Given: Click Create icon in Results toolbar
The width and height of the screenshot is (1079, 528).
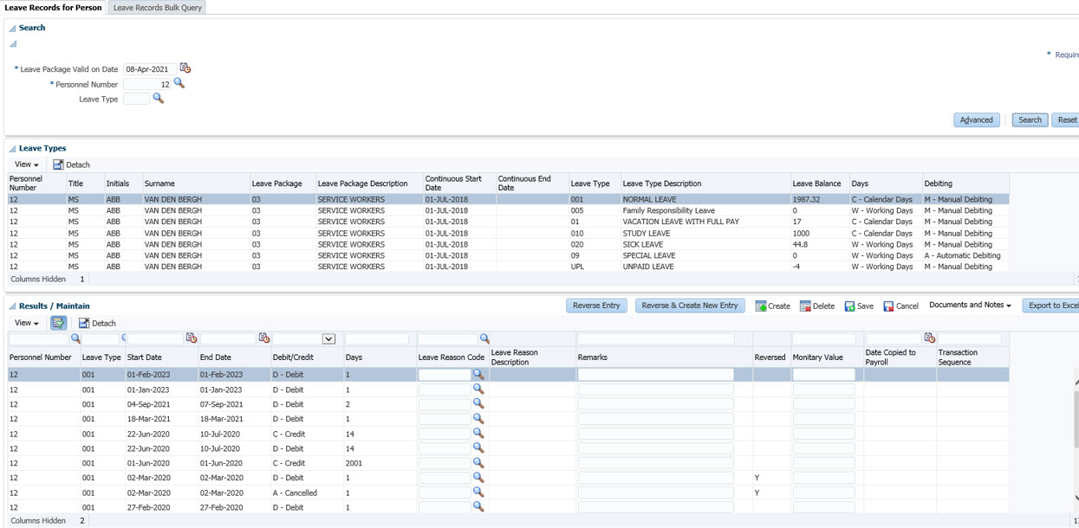Looking at the screenshot, I should pos(761,306).
